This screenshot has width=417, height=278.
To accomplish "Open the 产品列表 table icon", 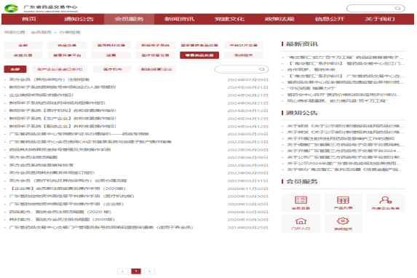I will 343,200.
